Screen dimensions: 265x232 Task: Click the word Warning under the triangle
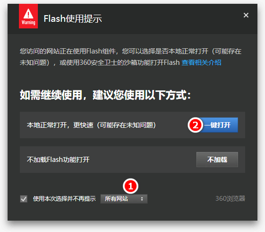tap(28, 23)
